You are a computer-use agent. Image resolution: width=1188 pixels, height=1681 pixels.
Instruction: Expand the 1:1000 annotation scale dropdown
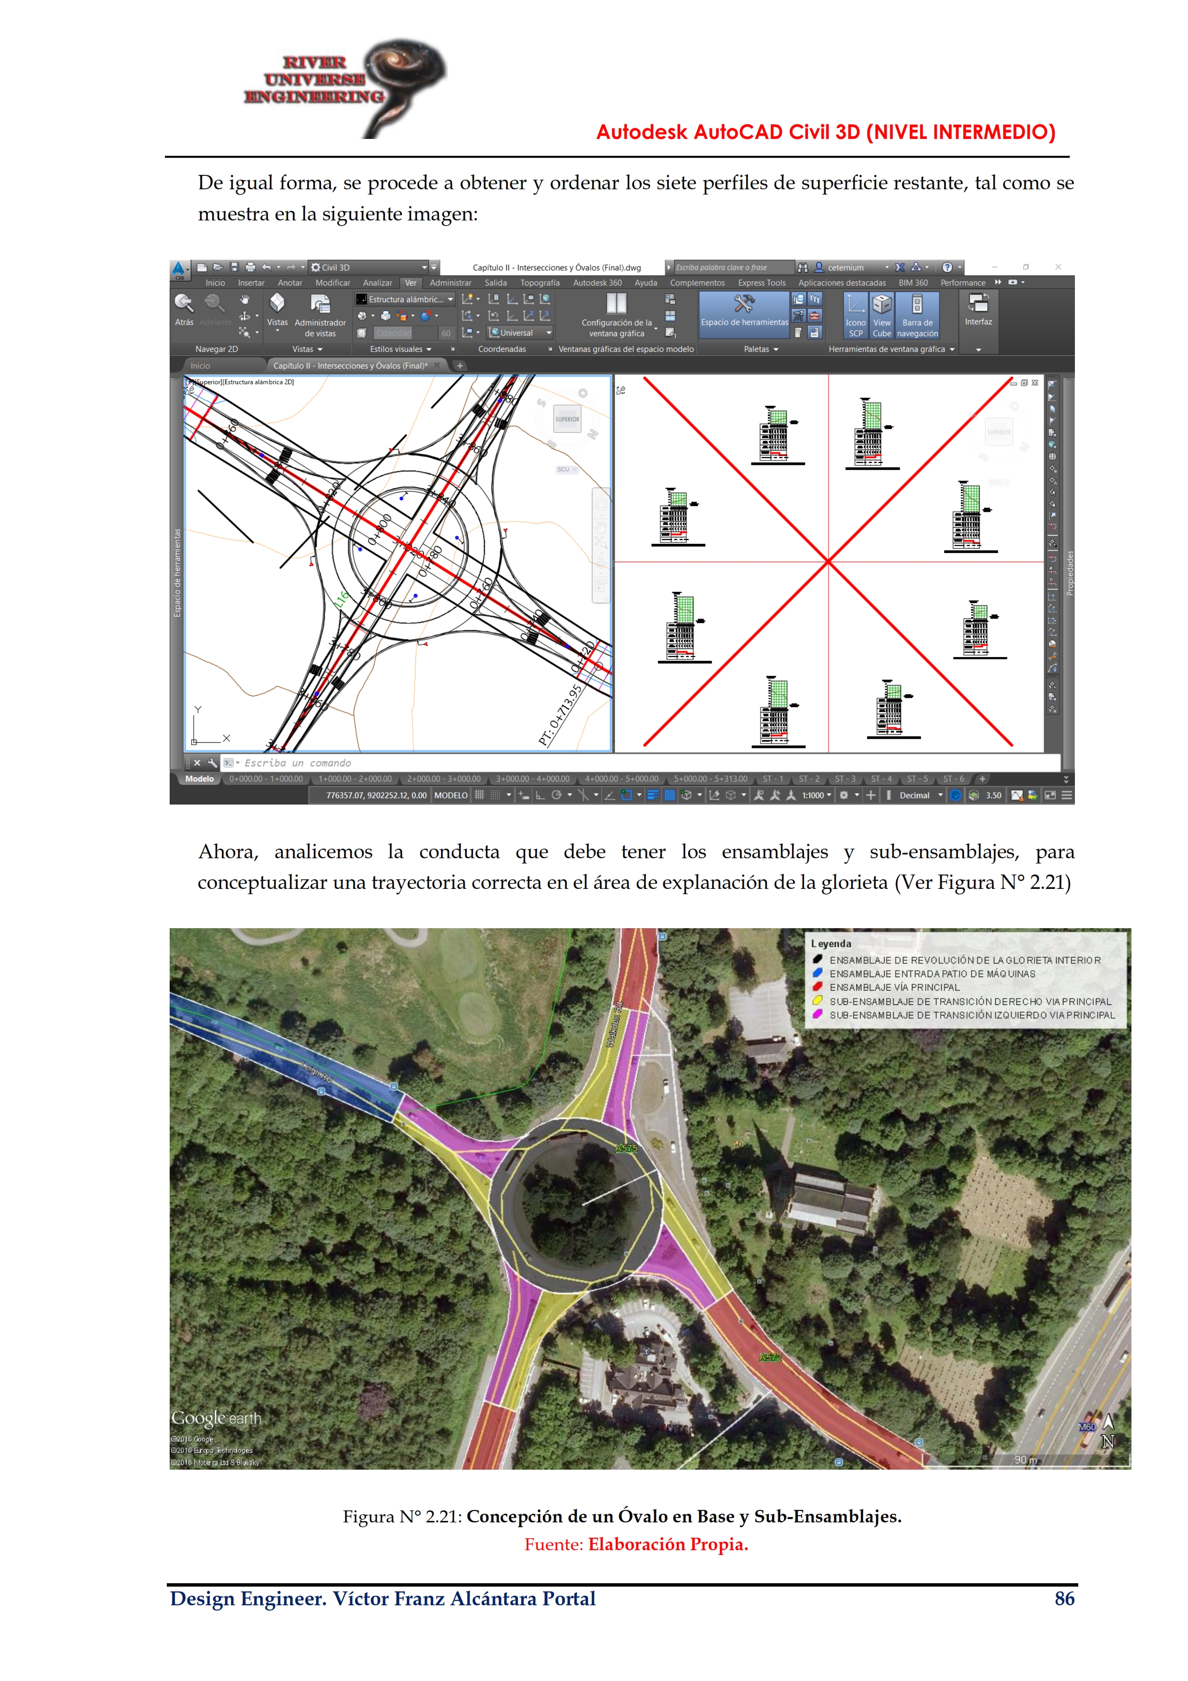tap(817, 795)
